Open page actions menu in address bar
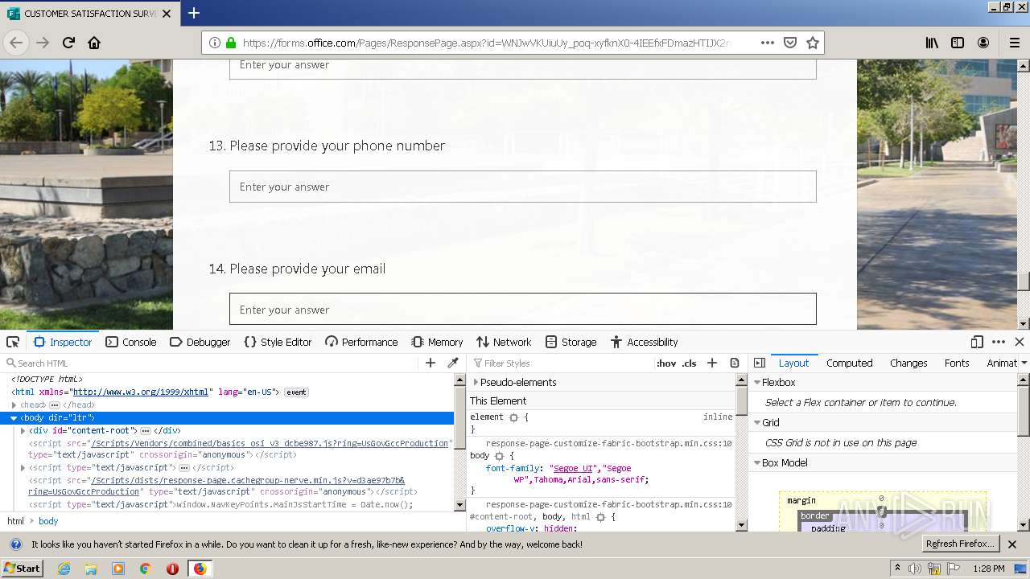 pyautogui.click(x=768, y=43)
